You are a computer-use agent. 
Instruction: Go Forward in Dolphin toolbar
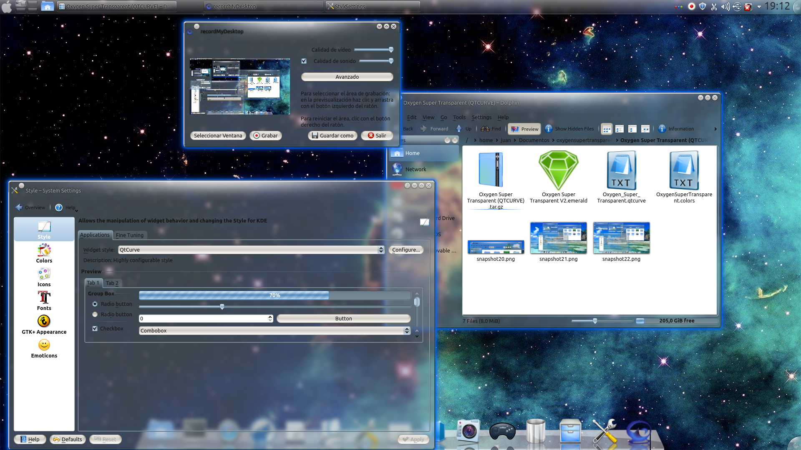tap(434, 129)
